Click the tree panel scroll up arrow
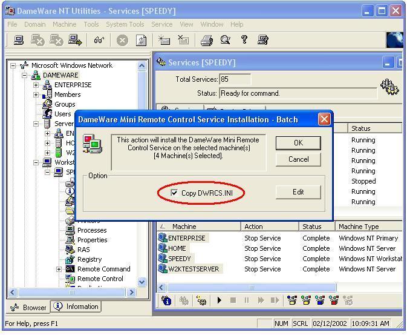 [x=142, y=65]
